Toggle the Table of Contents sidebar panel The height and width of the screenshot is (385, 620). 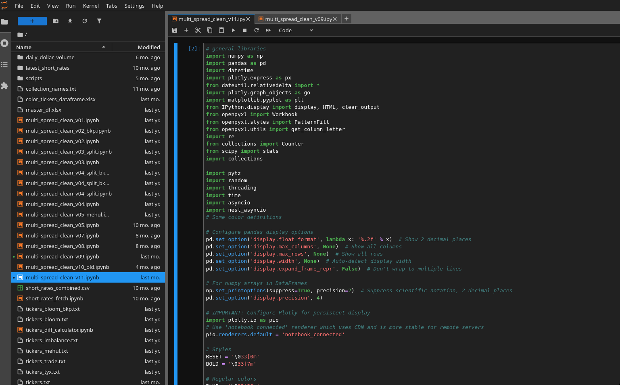(x=5, y=65)
